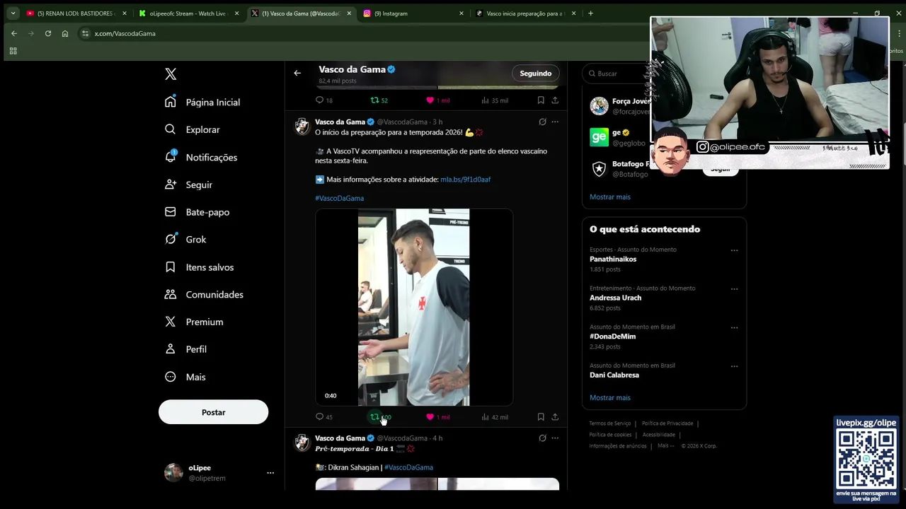Open Página Inicial in sidebar
The height and width of the screenshot is (509, 906).
(x=202, y=103)
